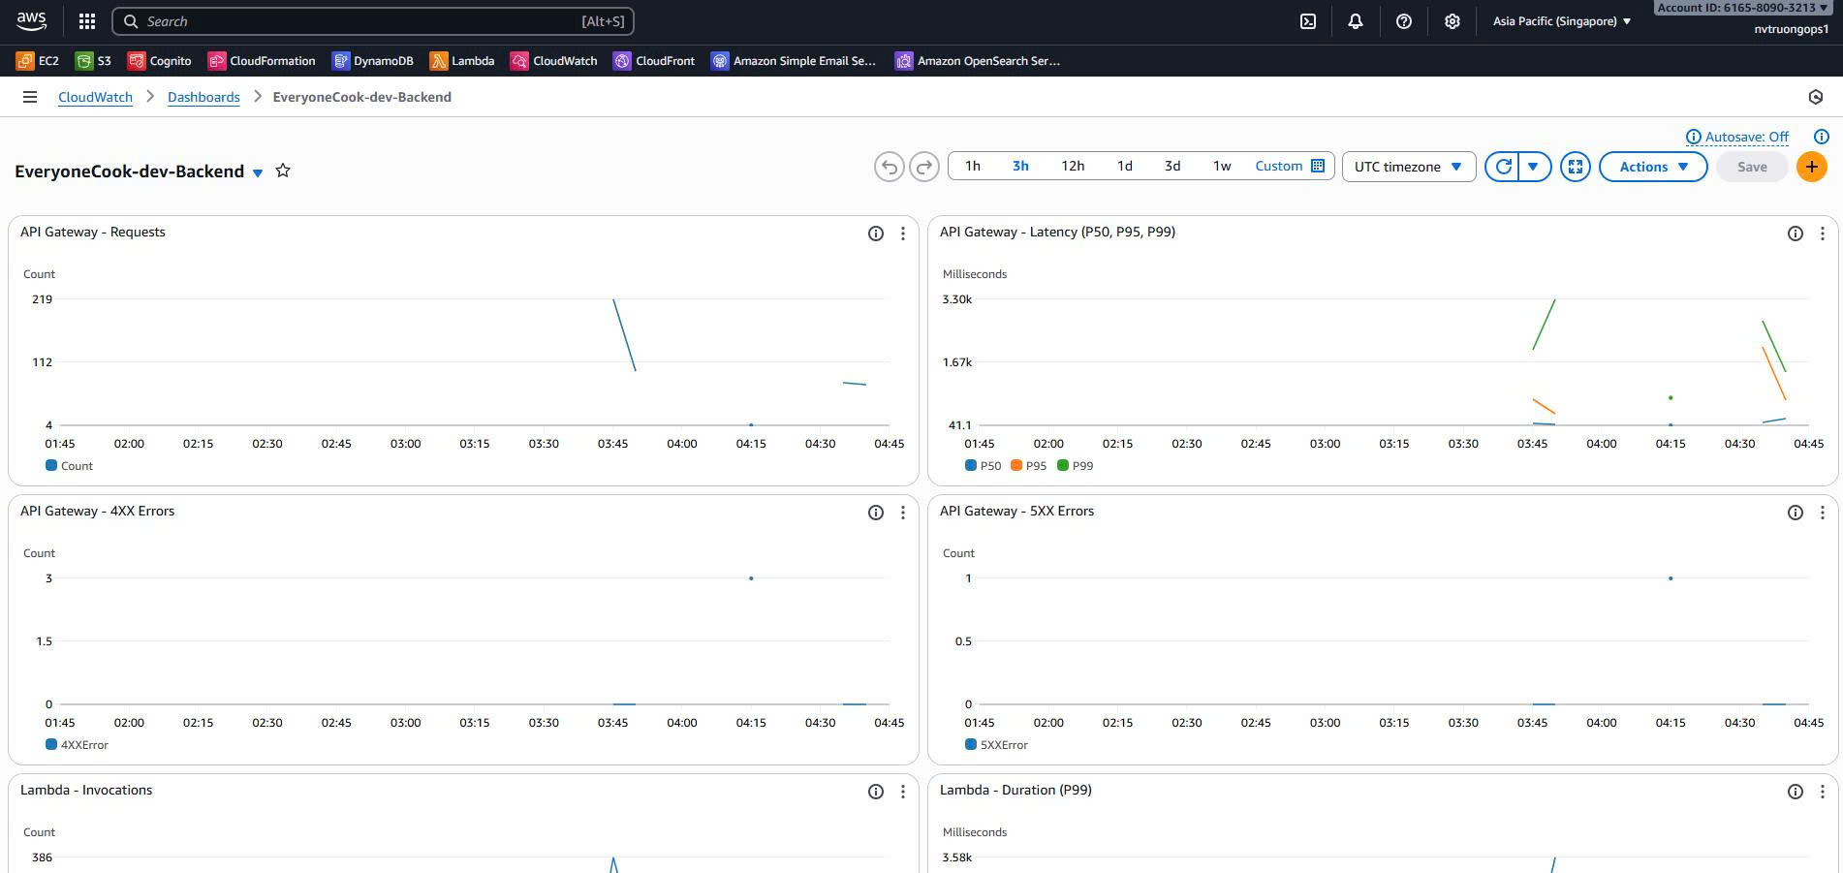Select the 1w time range
Image resolution: width=1843 pixels, height=873 pixels.
[1222, 166]
